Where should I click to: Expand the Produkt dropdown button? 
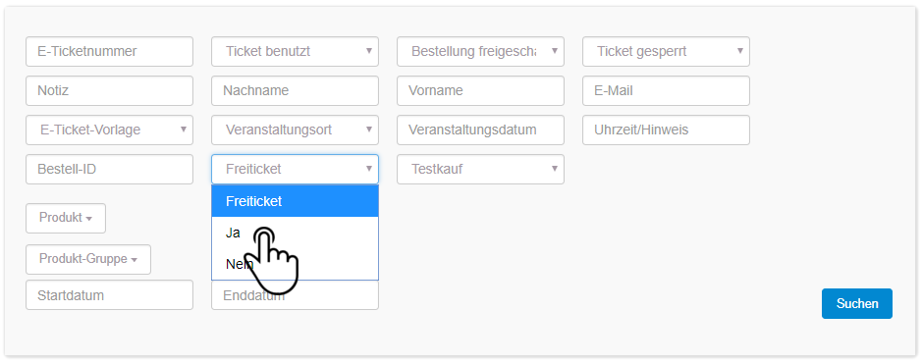pyautogui.click(x=66, y=218)
